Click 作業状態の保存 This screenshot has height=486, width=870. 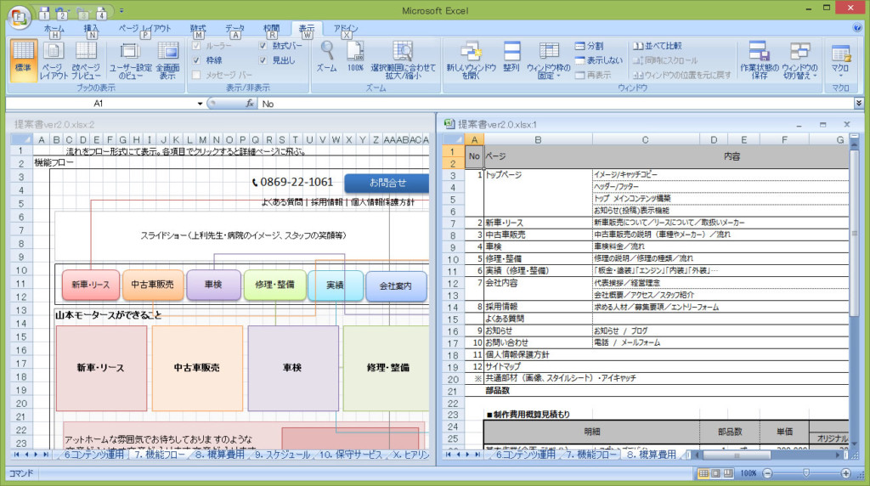click(x=759, y=60)
